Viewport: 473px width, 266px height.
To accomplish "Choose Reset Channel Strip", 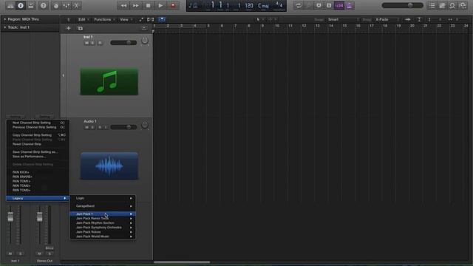I will pyautogui.click(x=38, y=144).
